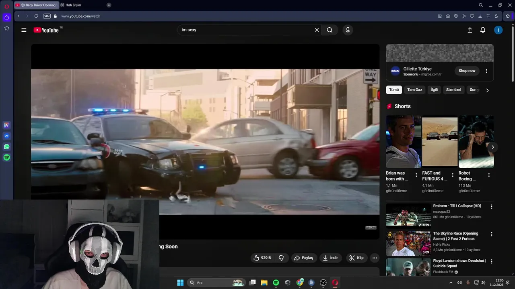515x289 pixels.
Task: Start voice search with the microphone
Action: point(348,30)
